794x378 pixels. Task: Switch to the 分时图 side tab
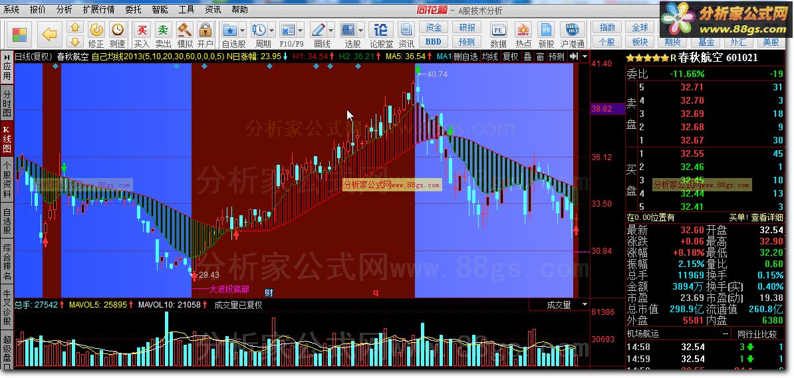7,104
